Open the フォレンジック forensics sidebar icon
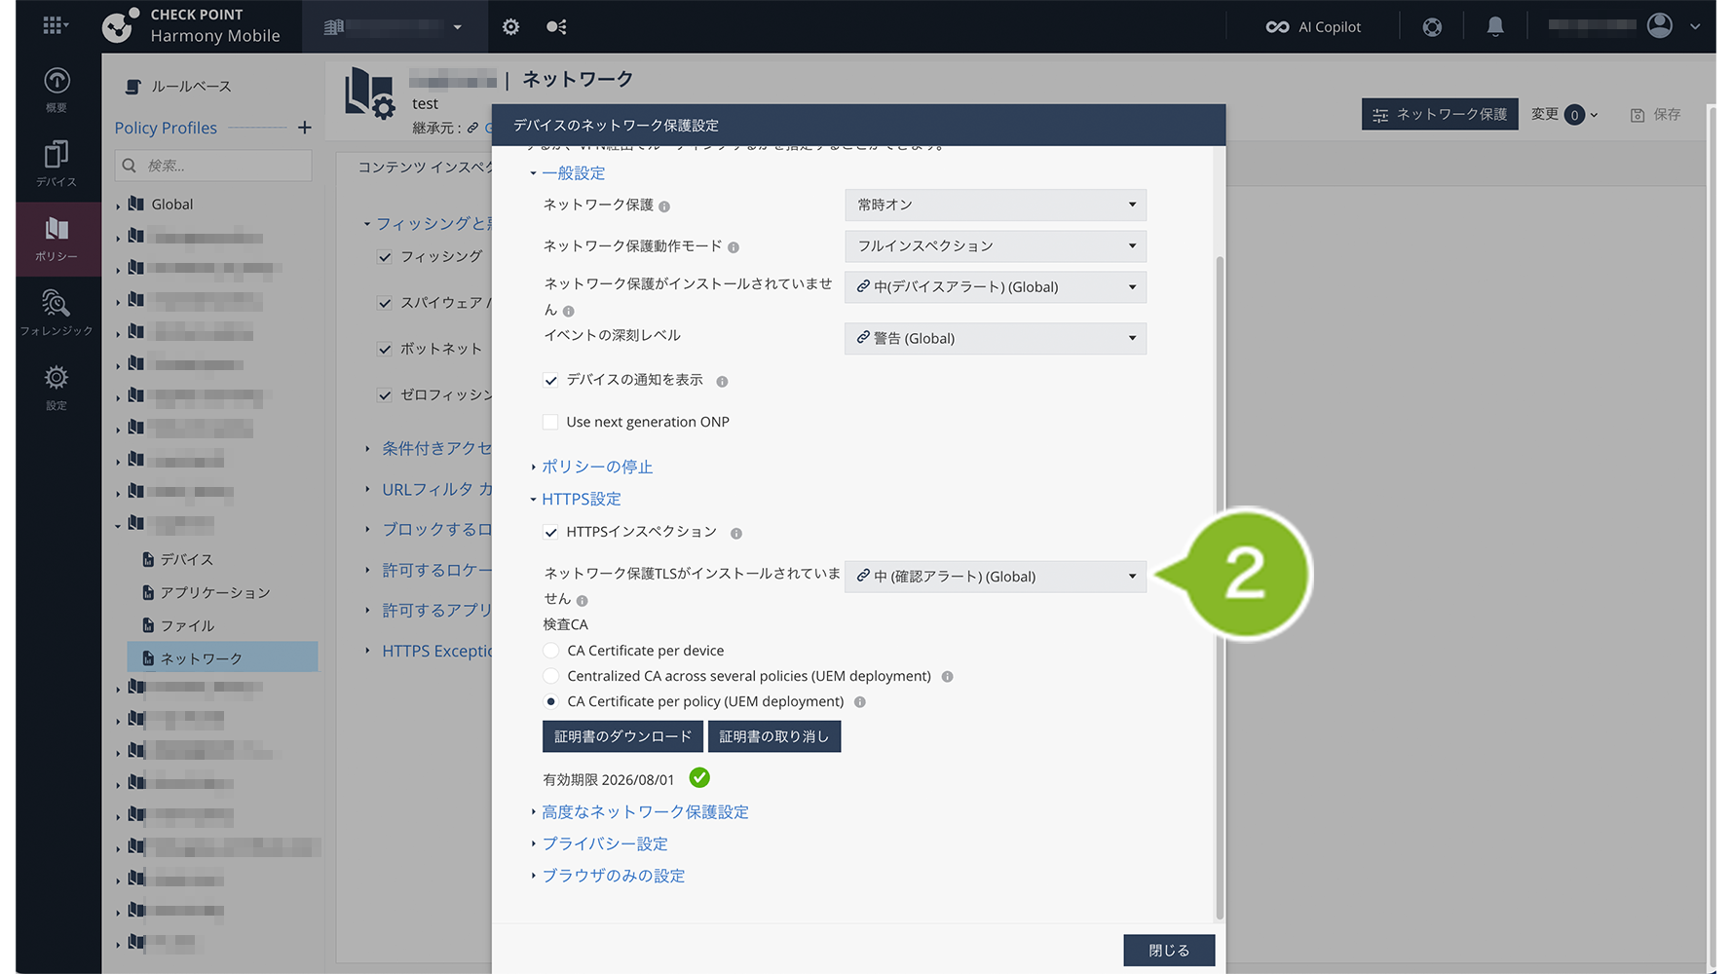 coord(56,313)
